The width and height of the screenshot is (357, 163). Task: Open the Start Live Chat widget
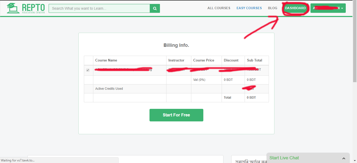[x=284, y=158]
